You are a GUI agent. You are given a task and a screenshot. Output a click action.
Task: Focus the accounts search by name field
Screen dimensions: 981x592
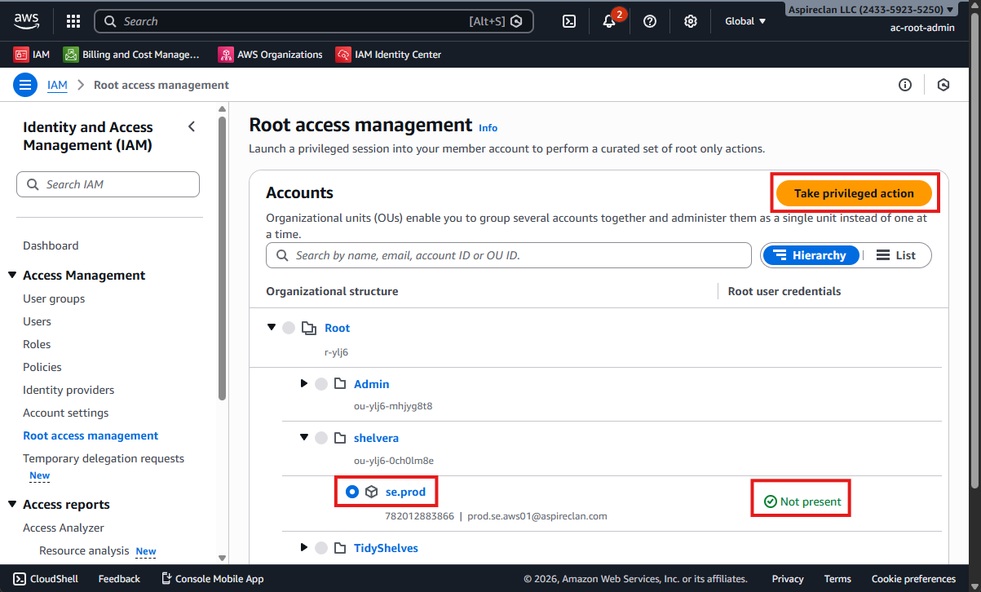[x=508, y=255]
